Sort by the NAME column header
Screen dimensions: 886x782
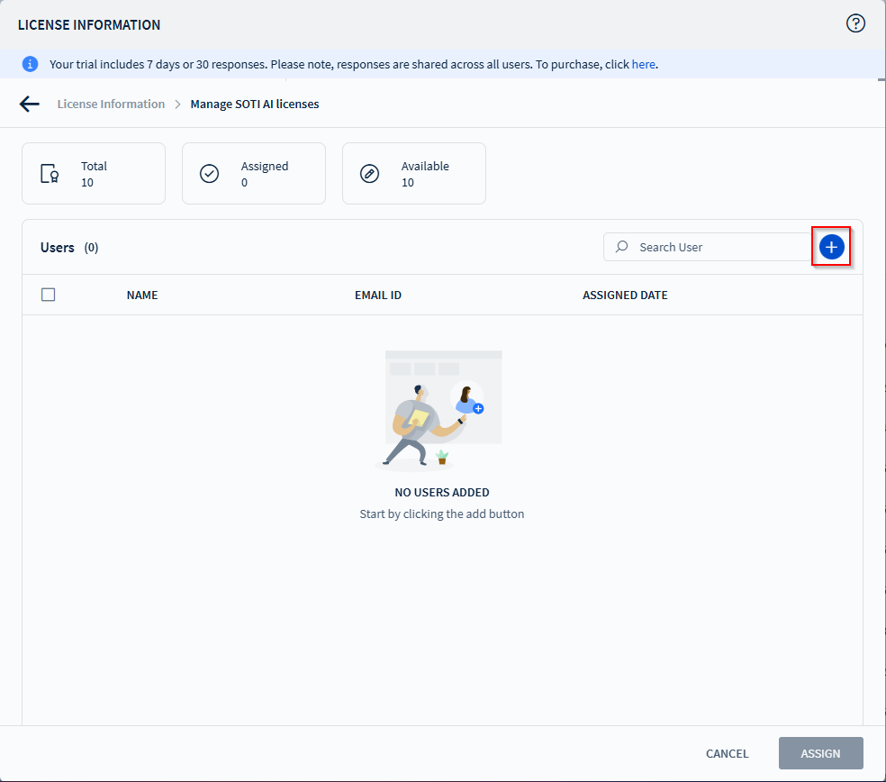(142, 296)
